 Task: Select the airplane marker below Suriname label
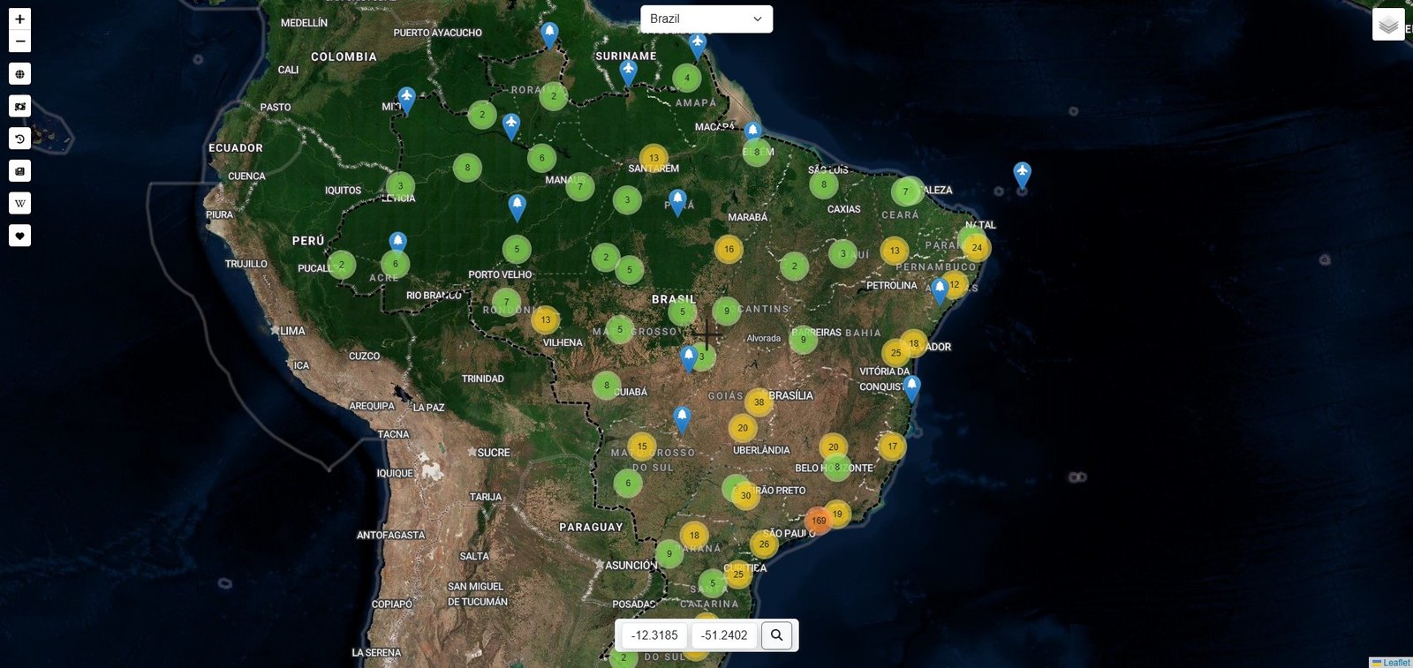point(628,71)
